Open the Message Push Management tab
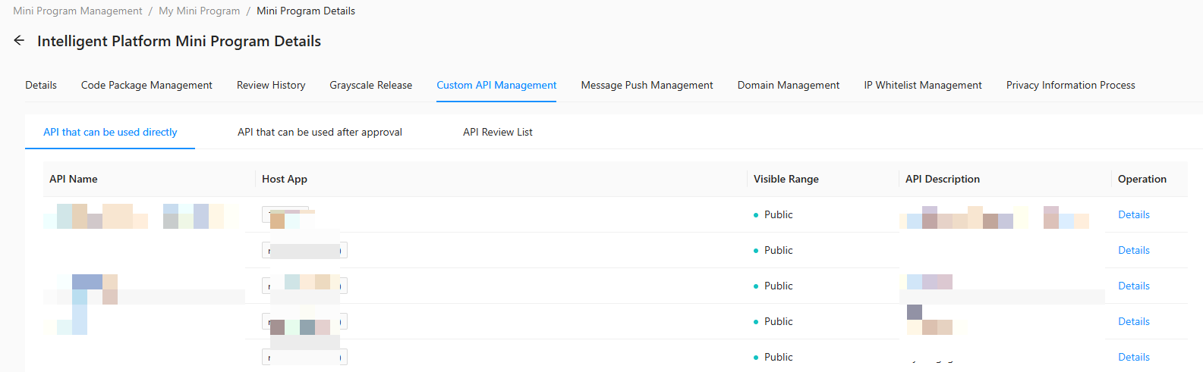Viewport: 1203px width, 372px height. [647, 85]
